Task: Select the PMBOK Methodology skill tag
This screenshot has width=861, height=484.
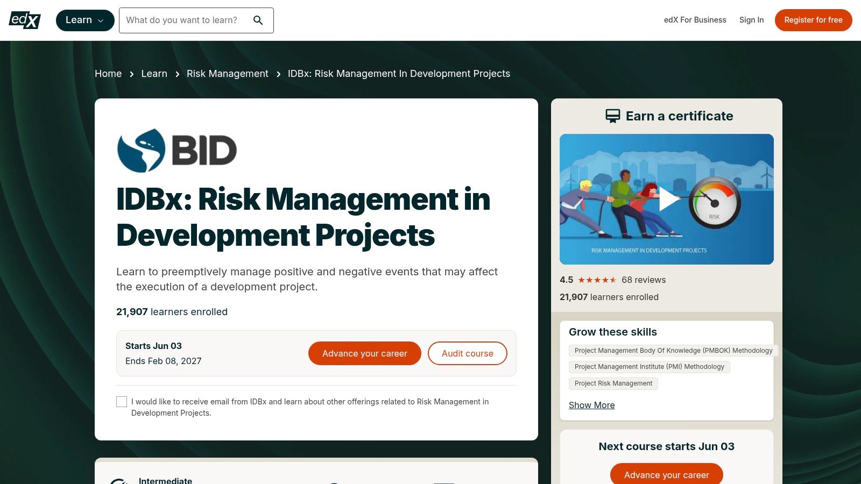Action: click(673, 351)
